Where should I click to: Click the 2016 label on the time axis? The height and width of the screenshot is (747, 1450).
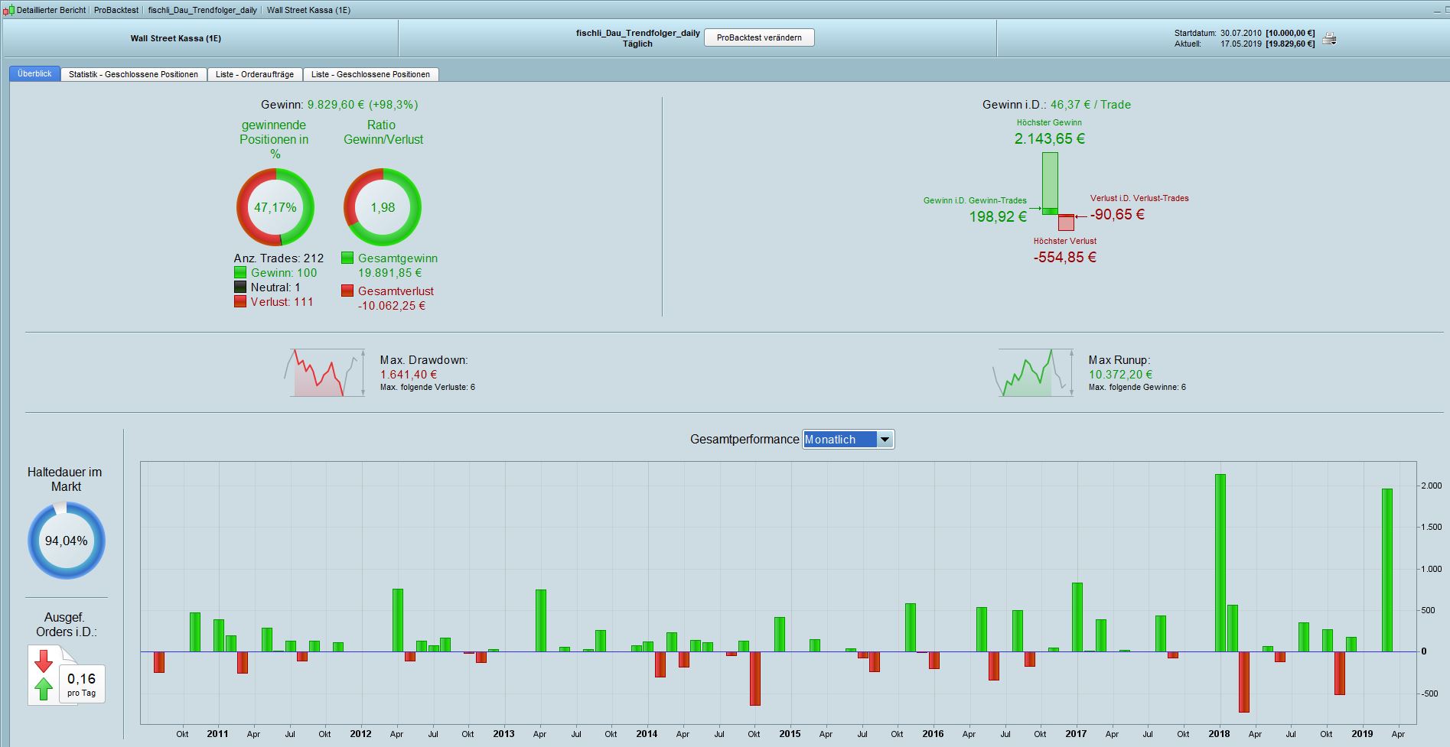coord(933,734)
